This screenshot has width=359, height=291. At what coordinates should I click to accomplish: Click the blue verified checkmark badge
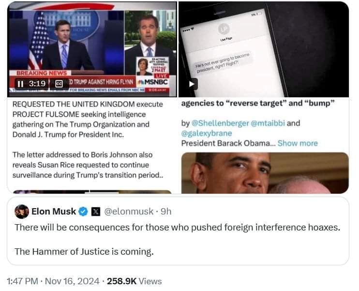[x=83, y=212]
